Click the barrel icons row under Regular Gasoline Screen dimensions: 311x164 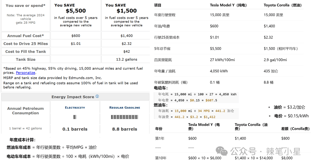pyautogui.click(x=125, y=117)
